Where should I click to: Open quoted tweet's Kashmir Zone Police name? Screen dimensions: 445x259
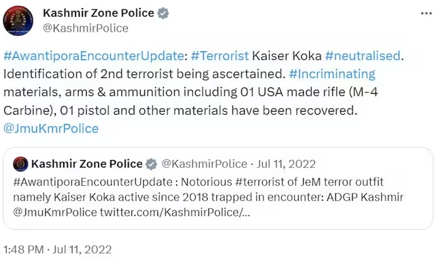coord(87,164)
